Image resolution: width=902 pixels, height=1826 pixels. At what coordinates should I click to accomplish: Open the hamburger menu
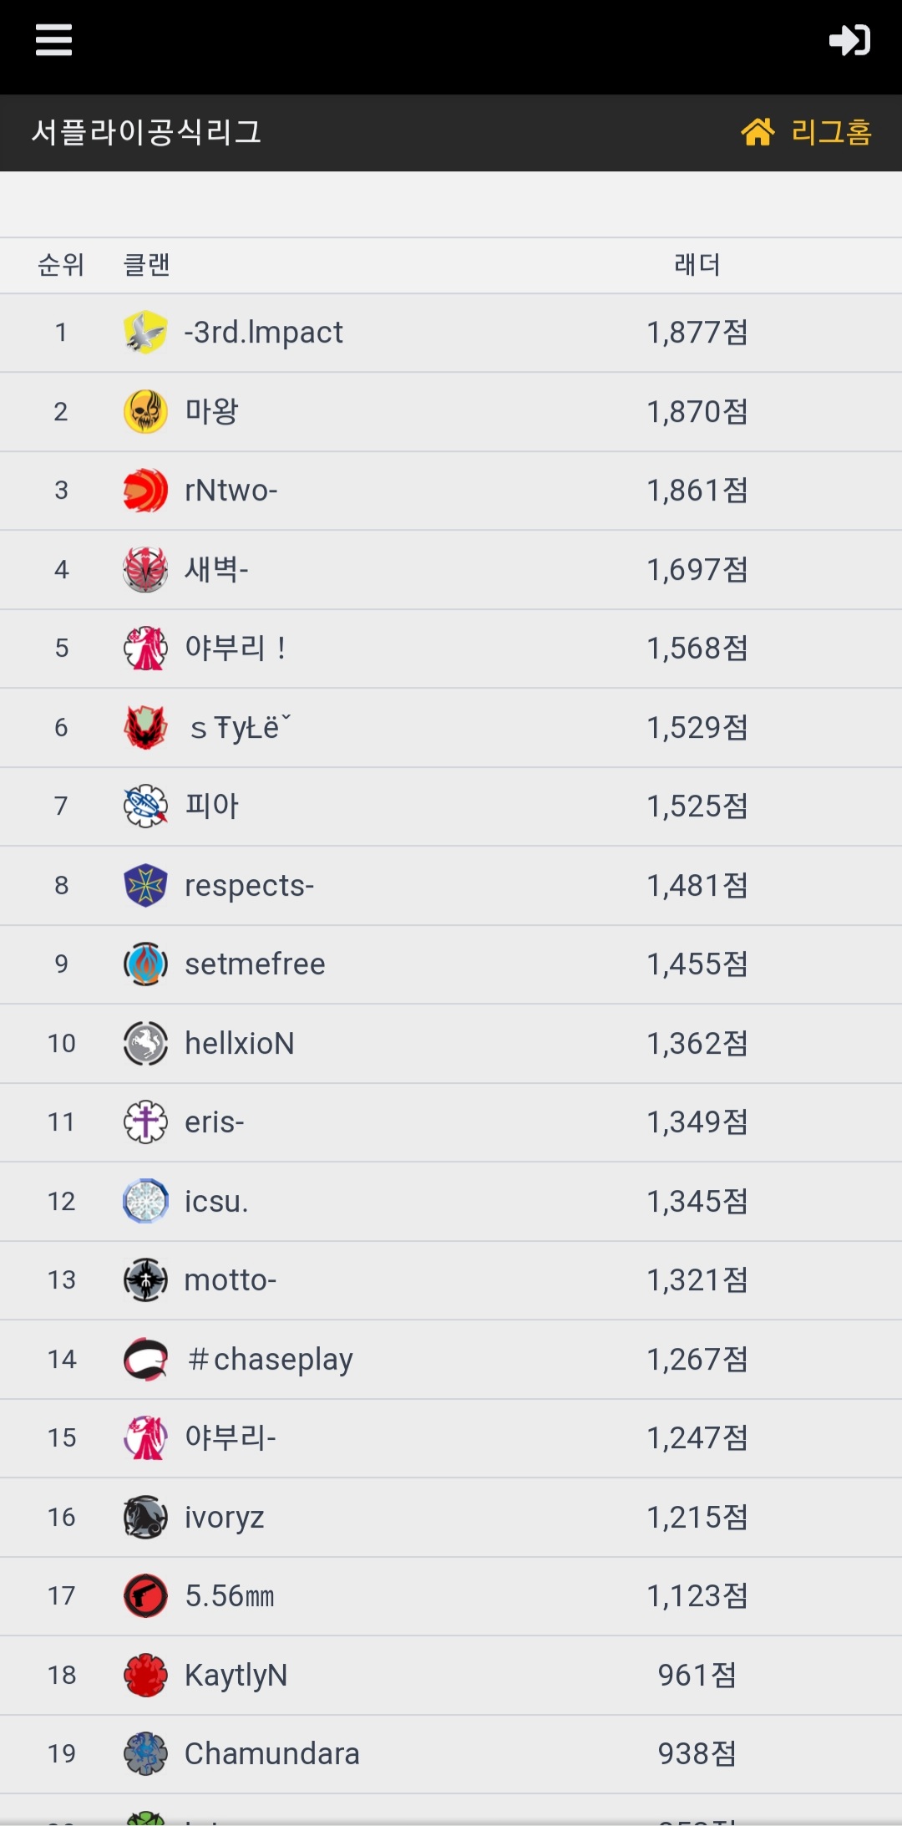[54, 39]
